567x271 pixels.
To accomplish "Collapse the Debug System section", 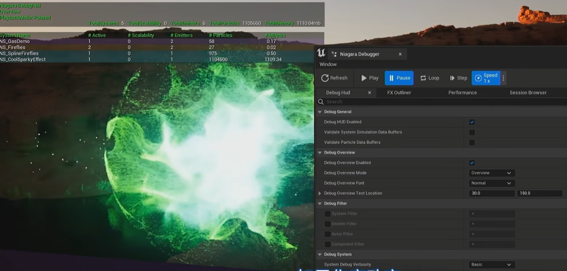I will [x=320, y=254].
